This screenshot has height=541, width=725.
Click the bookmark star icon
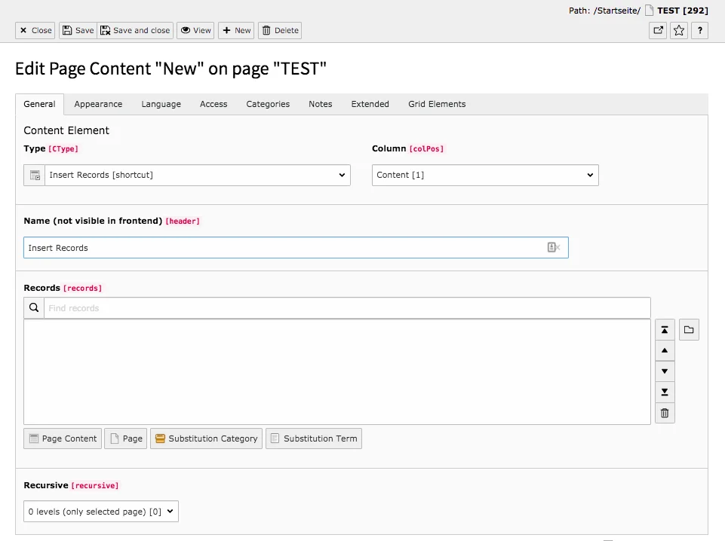pyautogui.click(x=678, y=30)
